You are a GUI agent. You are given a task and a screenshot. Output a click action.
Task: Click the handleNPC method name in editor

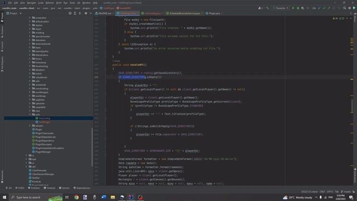(138, 65)
